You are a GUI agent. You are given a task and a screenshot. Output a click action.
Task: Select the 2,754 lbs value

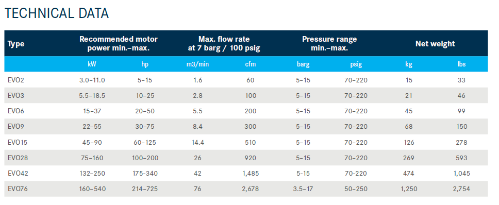point(461,189)
